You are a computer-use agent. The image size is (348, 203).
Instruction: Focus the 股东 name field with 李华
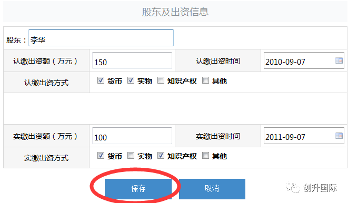[101, 38]
